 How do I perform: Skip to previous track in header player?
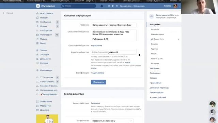tap(109, 6)
